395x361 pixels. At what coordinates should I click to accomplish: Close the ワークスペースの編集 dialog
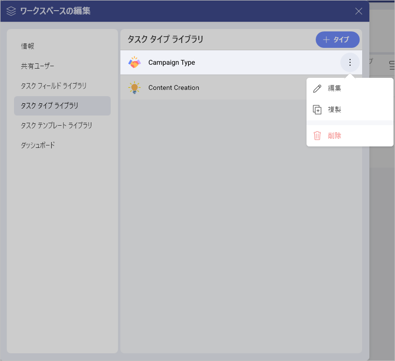pos(358,11)
